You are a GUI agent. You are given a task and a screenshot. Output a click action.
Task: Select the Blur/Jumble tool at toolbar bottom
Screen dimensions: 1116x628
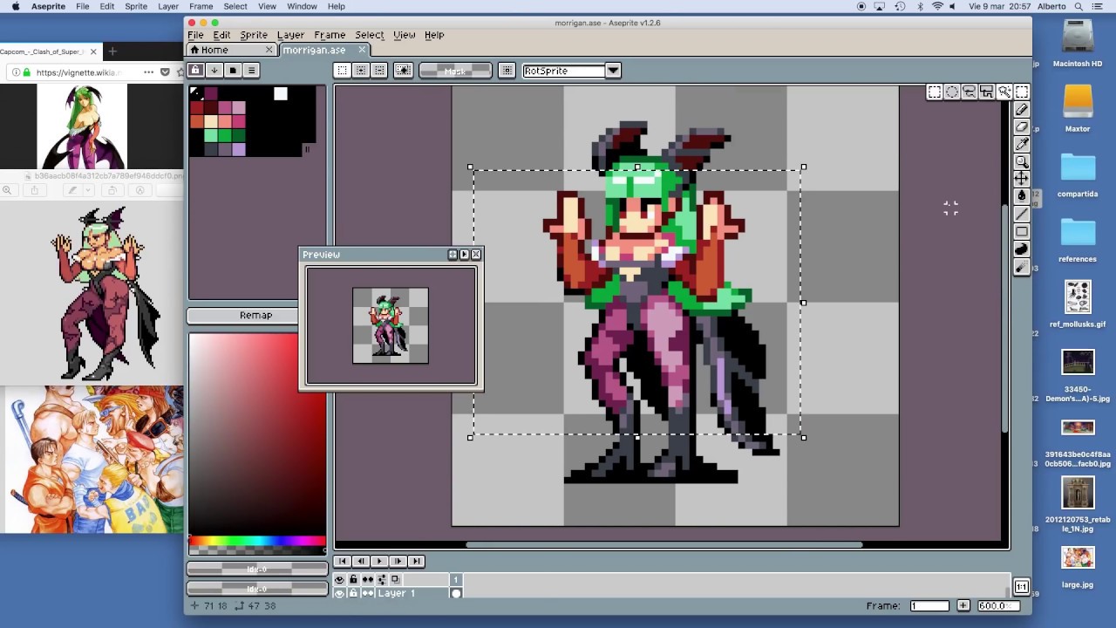(x=1021, y=268)
